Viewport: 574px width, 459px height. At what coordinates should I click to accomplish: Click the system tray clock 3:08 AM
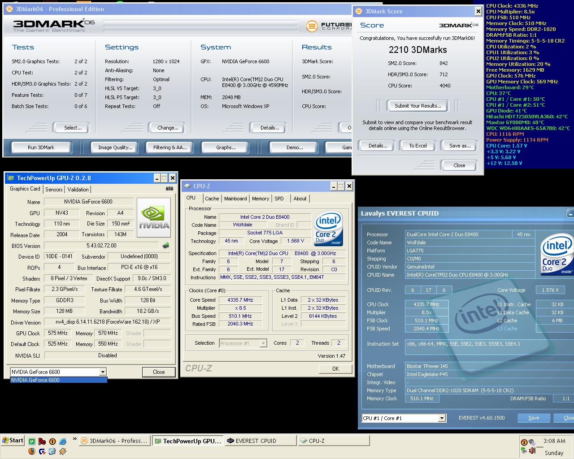554,441
